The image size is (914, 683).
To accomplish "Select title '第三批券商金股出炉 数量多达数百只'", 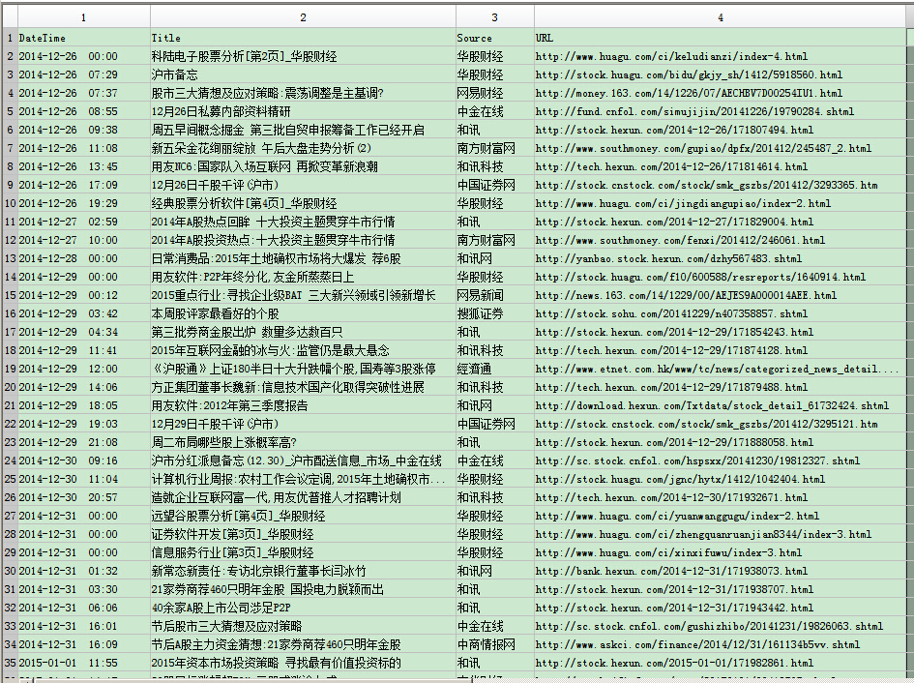I will click(303, 332).
